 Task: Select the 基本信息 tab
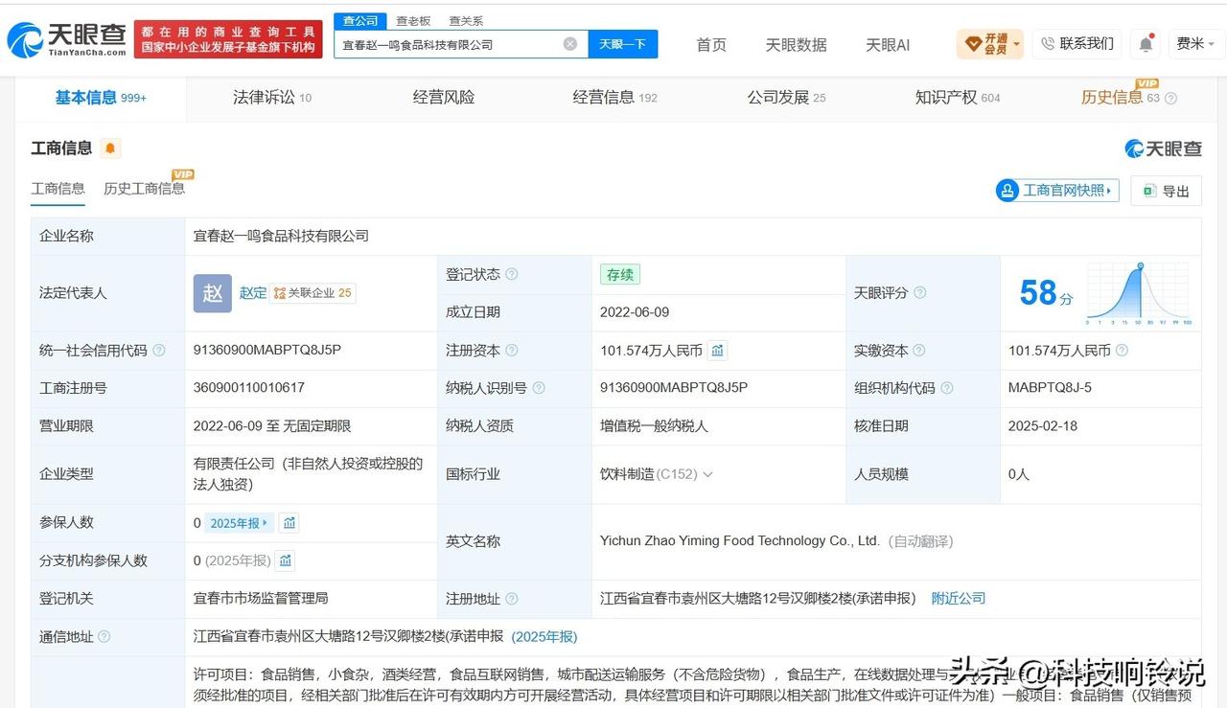click(101, 98)
